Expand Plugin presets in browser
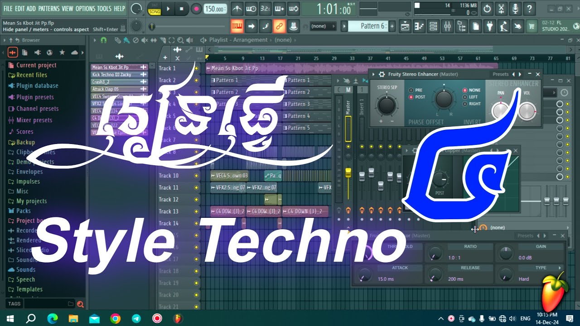This screenshot has height=326, width=580. click(x=35, y=97)
